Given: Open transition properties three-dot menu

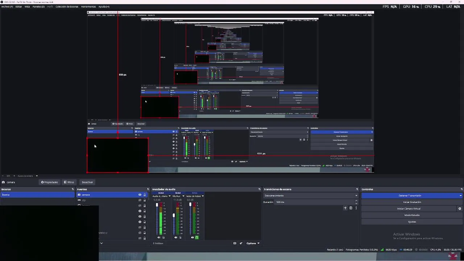Looking at the screenshot, I should click(356, 208).
